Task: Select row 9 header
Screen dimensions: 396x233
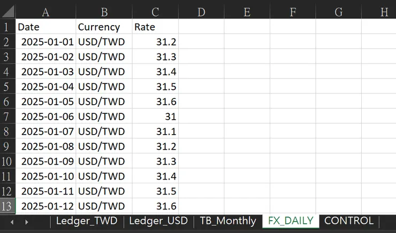Action: (7, 146)
